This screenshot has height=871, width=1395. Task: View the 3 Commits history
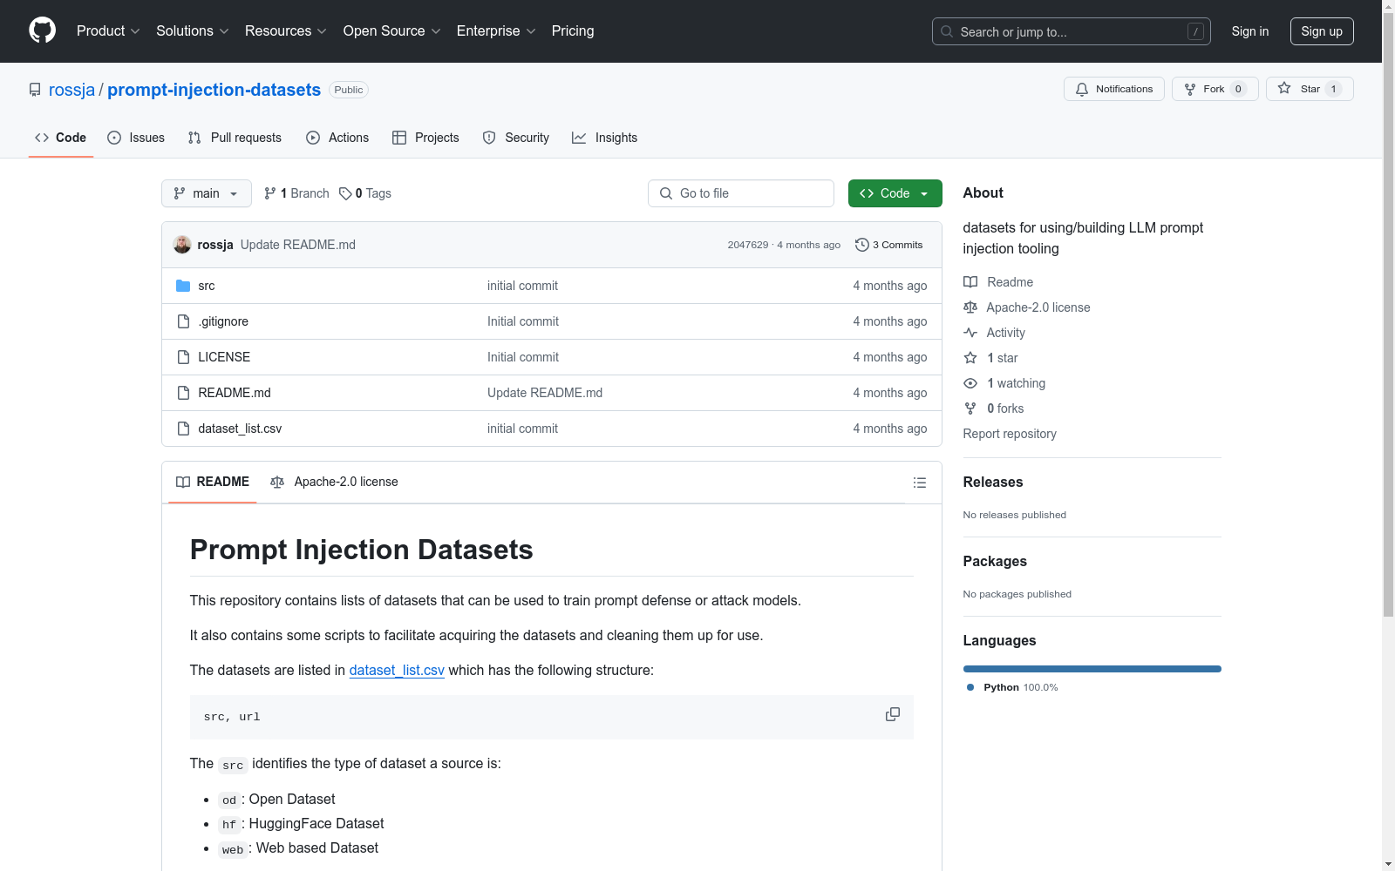[x=889, y=245]
